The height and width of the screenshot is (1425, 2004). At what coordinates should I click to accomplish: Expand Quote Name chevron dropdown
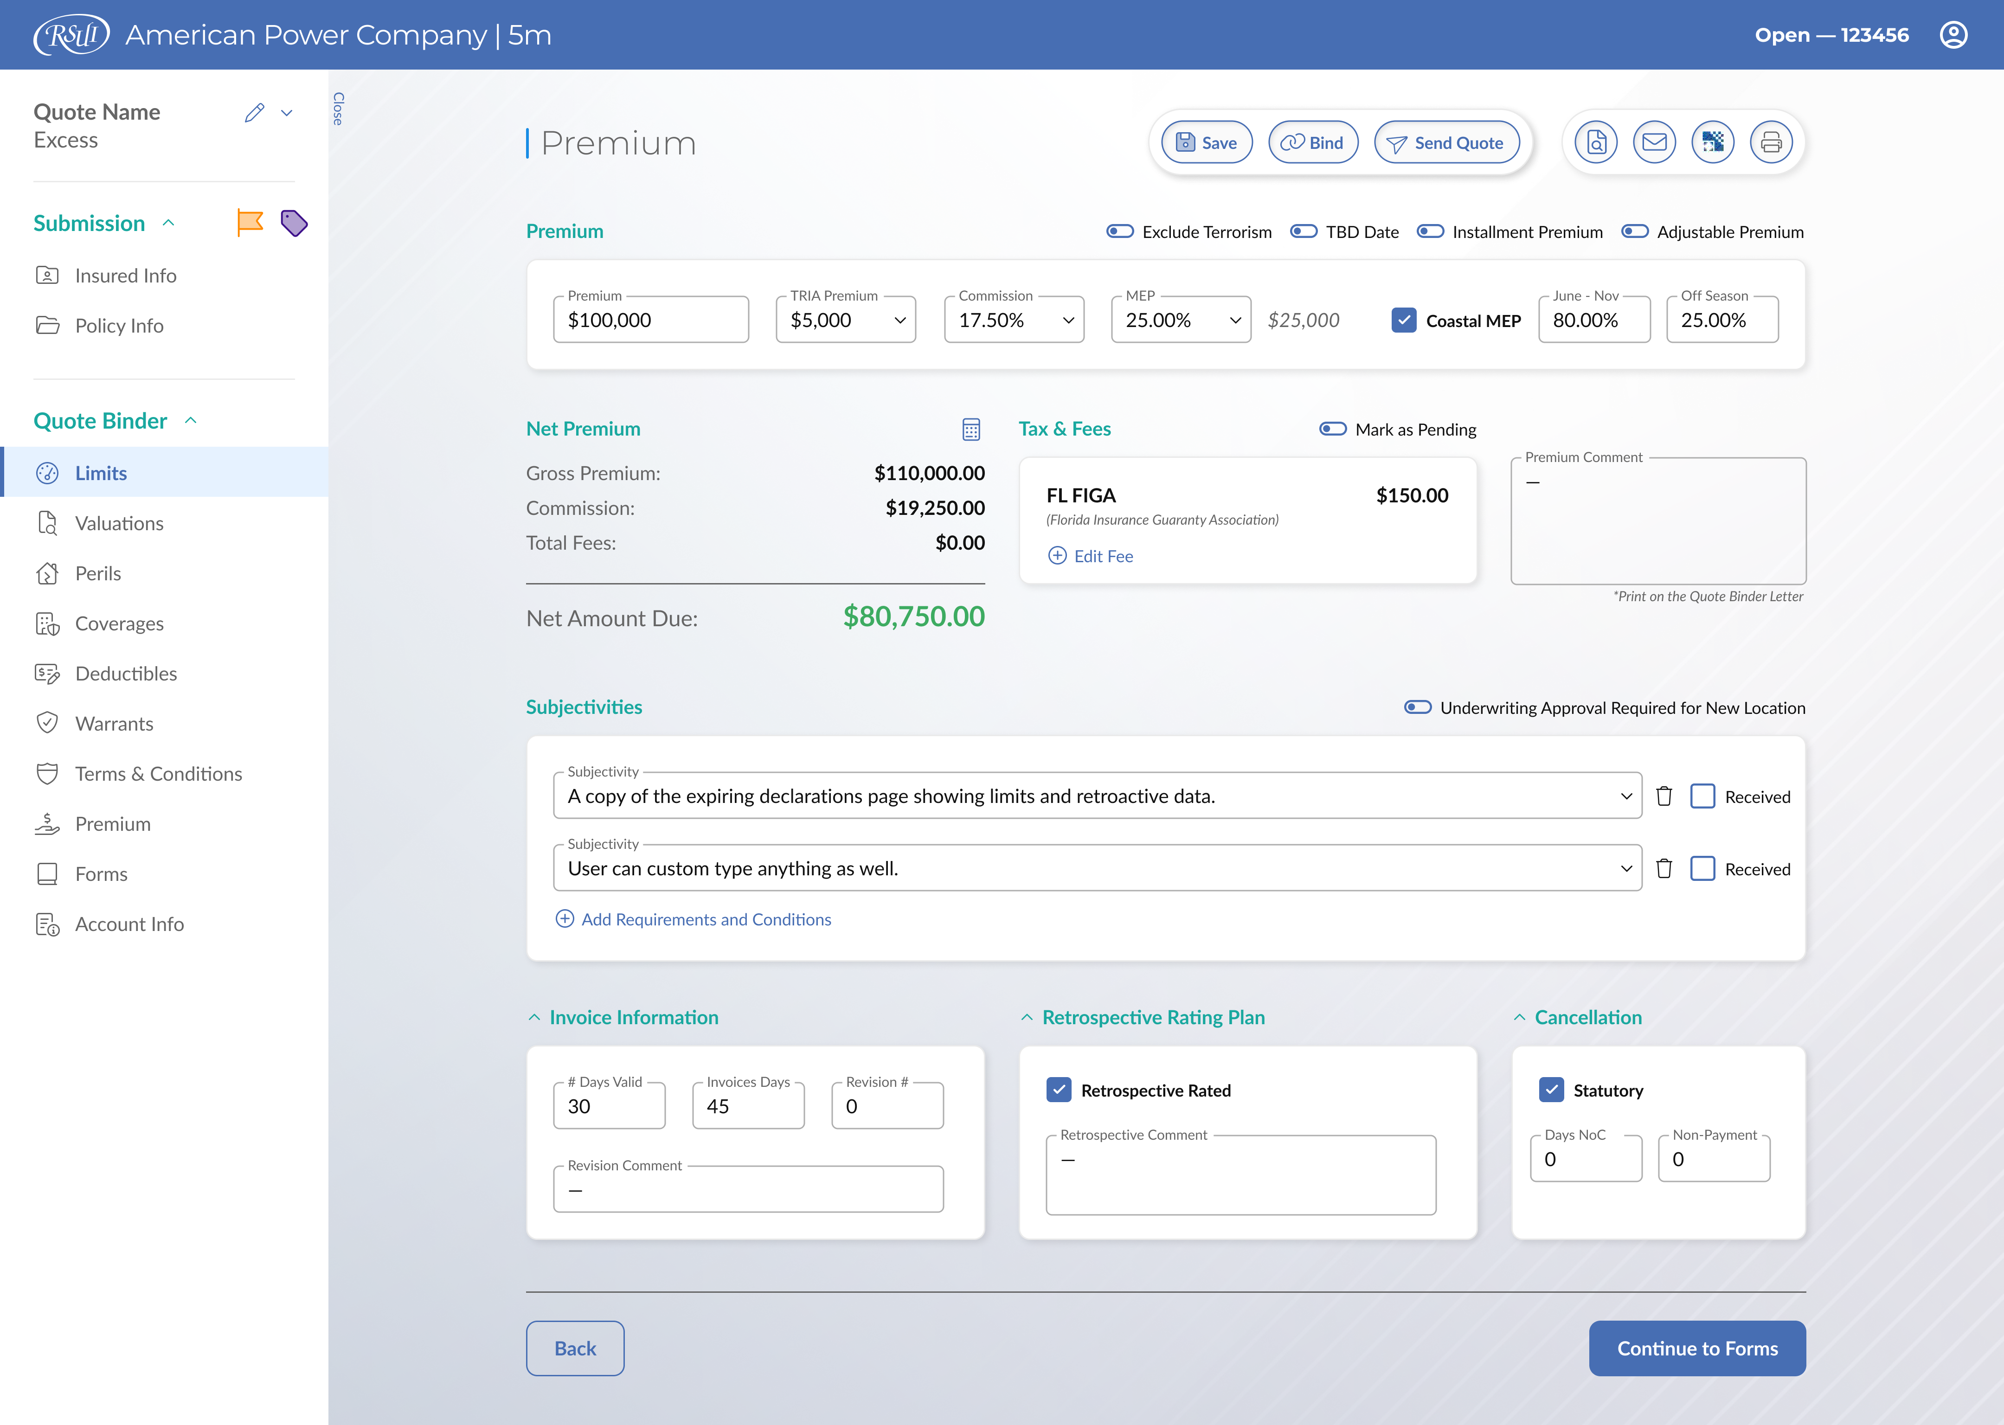tap(286, 112)
